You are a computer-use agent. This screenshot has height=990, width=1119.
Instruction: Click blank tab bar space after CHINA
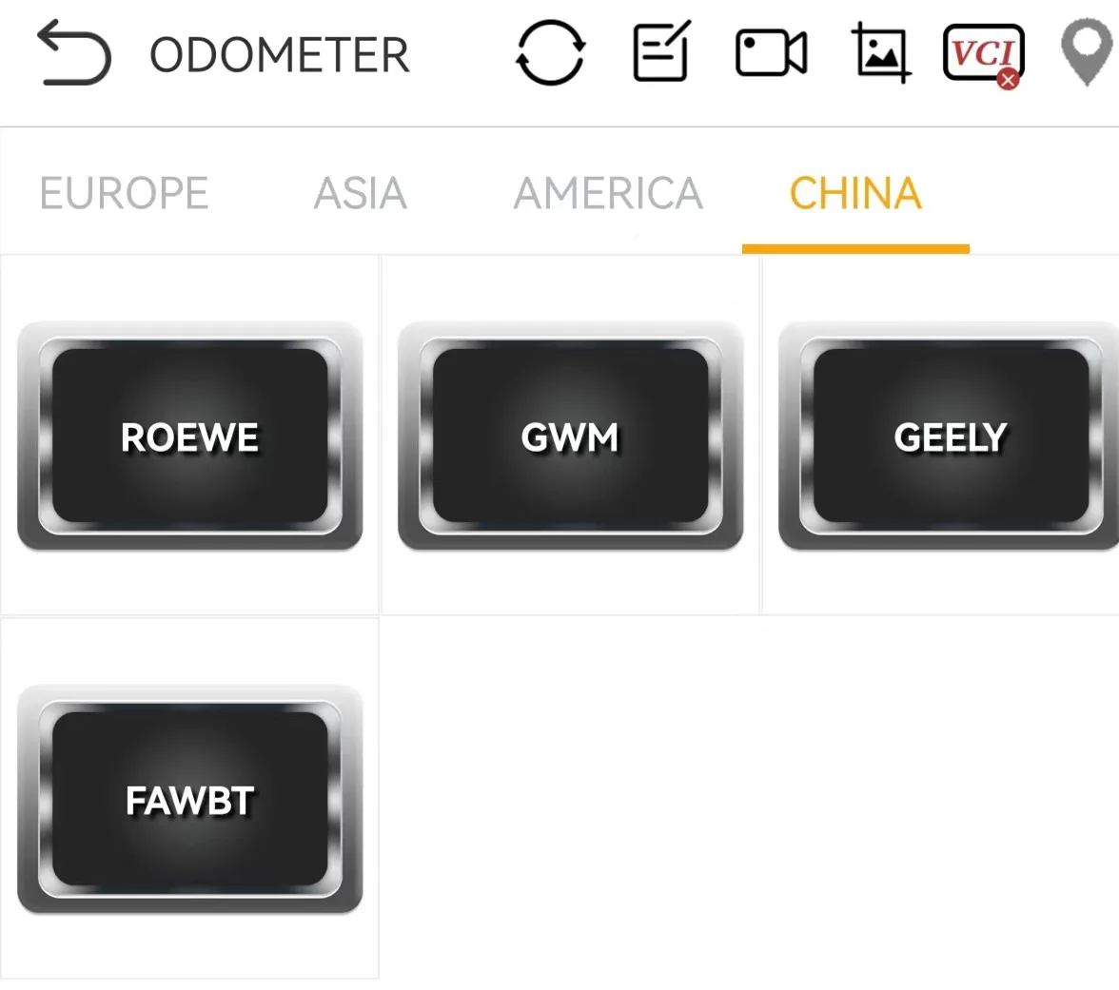coord(1046,192)
